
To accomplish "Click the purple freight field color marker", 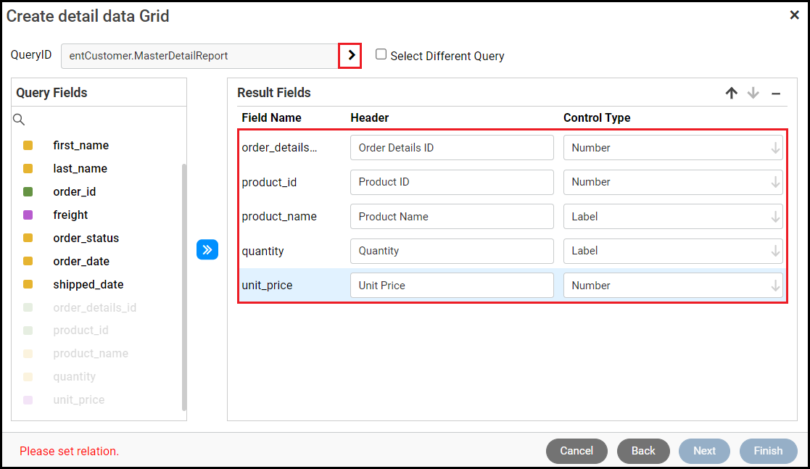I will coord(28,215).
